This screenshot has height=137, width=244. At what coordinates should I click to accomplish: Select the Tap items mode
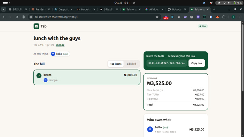point(116,64)
